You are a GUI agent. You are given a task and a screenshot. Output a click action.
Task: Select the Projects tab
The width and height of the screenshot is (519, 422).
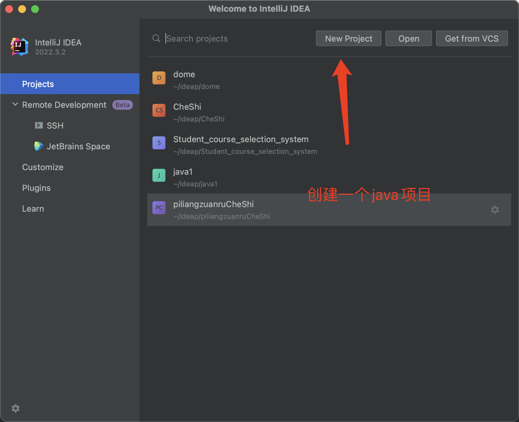(70, 84)
